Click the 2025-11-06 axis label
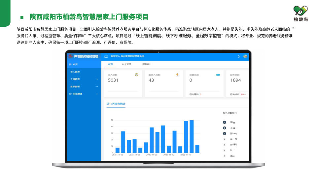Viewport: 317px width, 178px height. [x=134, y=155]
